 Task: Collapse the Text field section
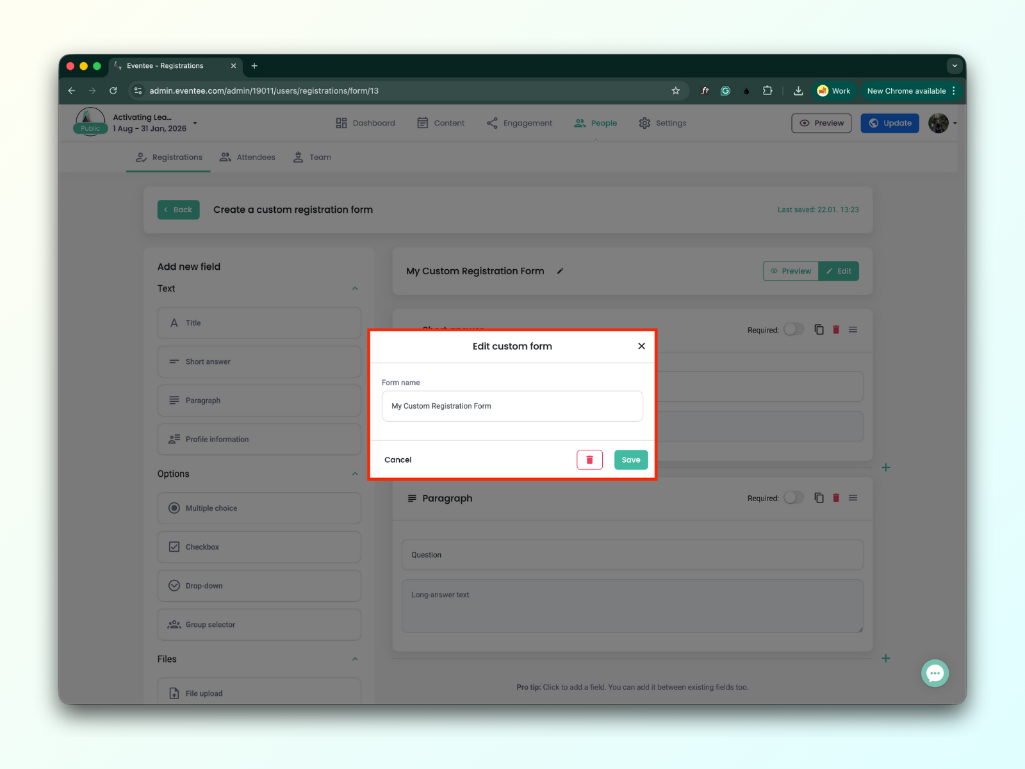click(x=355, y=288)
